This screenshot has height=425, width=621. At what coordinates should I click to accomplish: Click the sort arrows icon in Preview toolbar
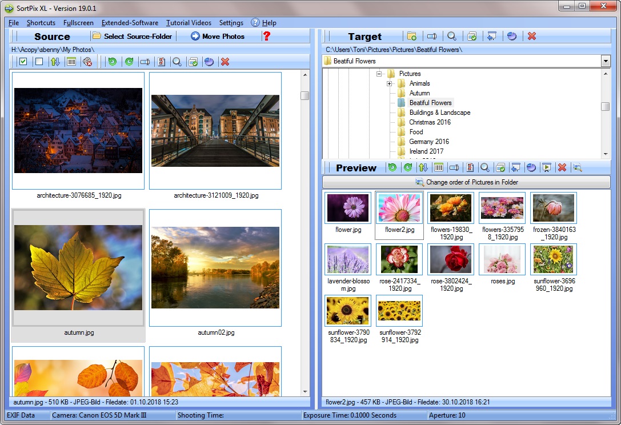click(x=423, y=167)
